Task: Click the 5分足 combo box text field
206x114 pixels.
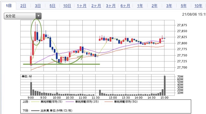Action: (20, 16)
